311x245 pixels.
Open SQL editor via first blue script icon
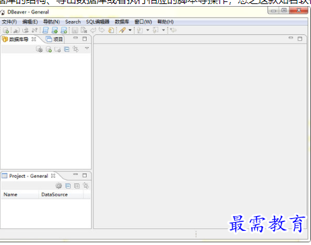pyautogui.click(x=46, y=30)
